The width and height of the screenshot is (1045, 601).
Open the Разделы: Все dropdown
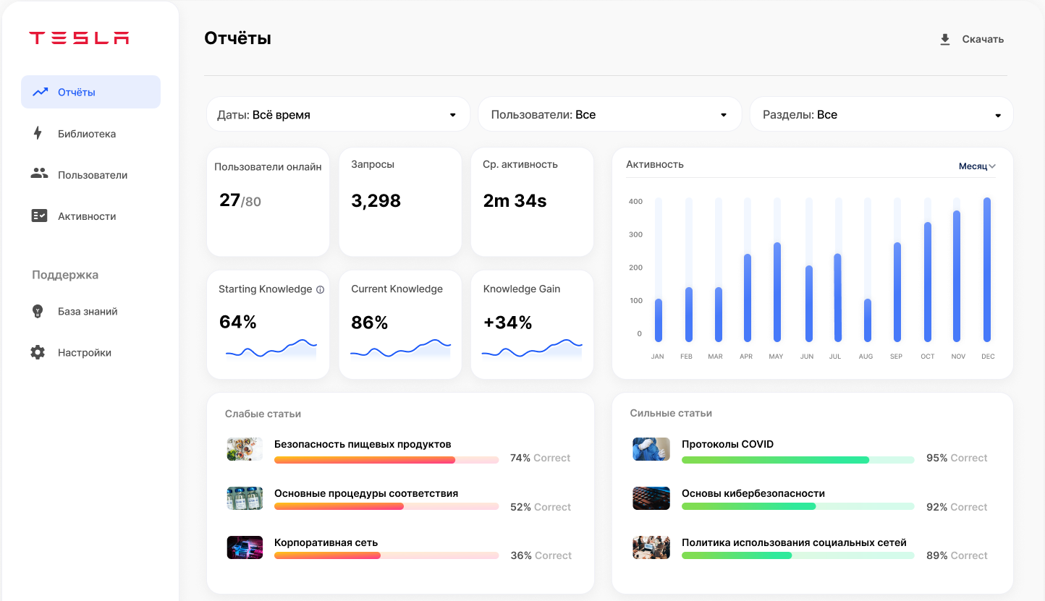coord(881,115)
